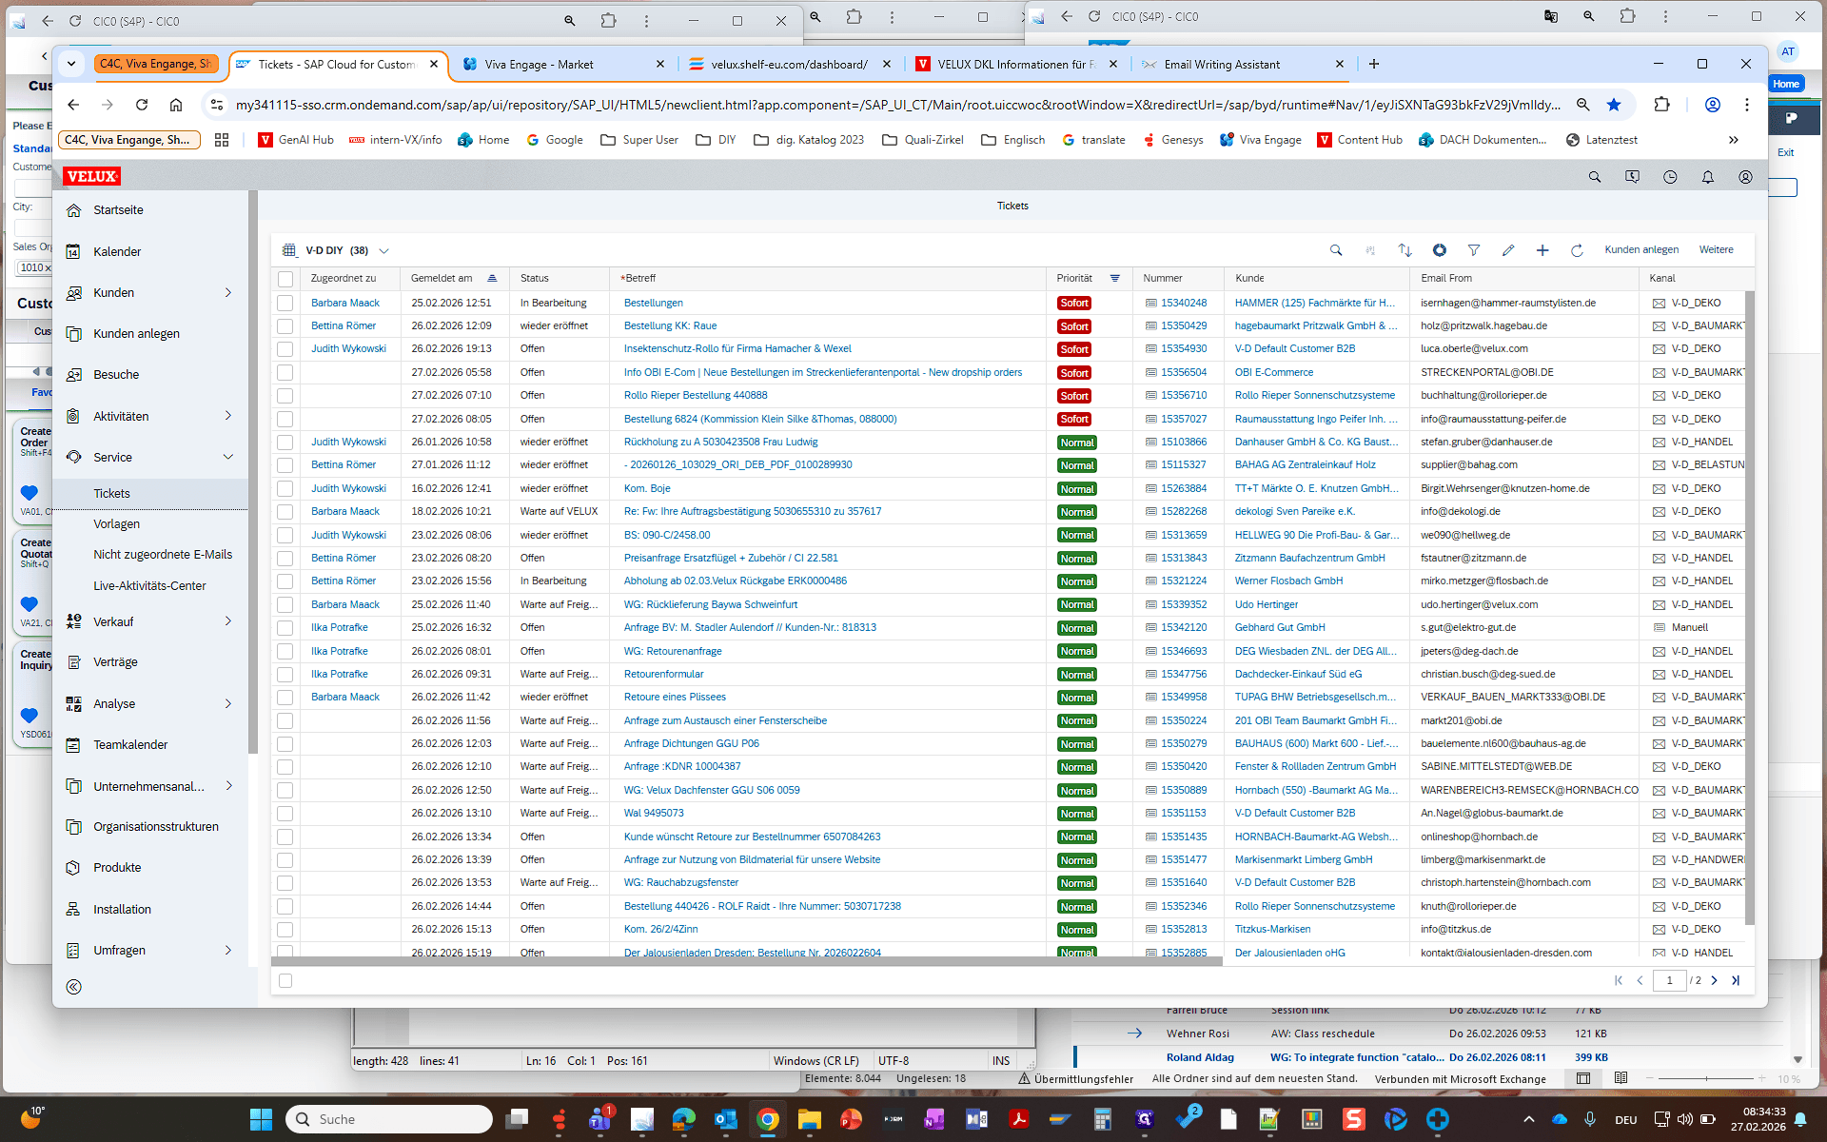Click the page number input field

pos(1670,980)
